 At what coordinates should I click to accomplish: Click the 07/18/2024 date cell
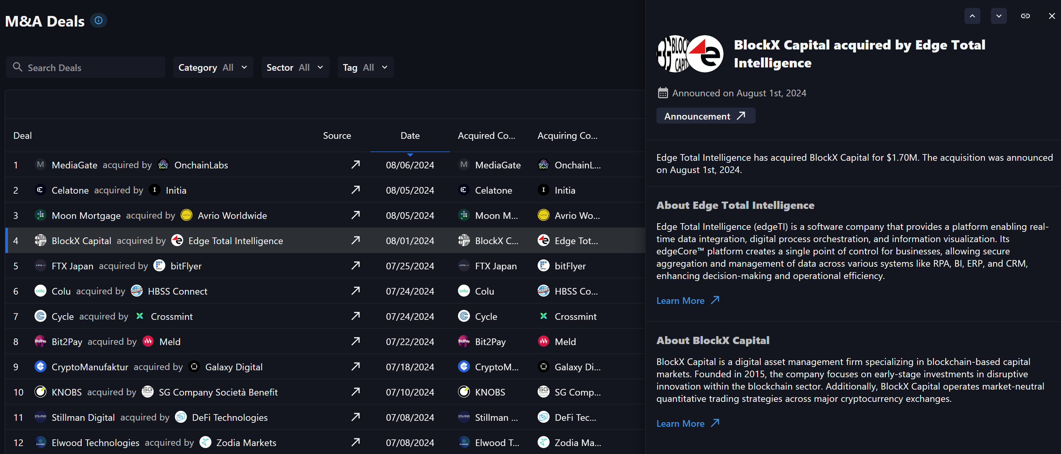pyautogui.click(x=410, y=367)
